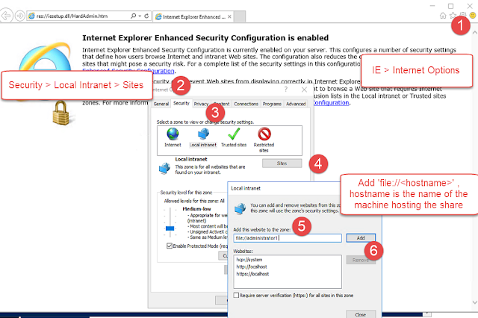Adjust the security level slider handle
This screenshot has width=478, height=318.
pyautogui.click(x=170, y=228)
